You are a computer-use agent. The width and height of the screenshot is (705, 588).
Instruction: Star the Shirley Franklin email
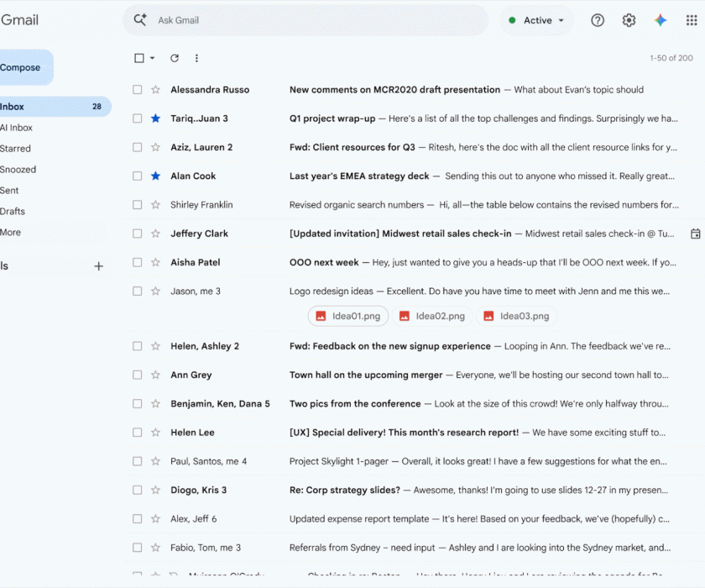[155, 205]
